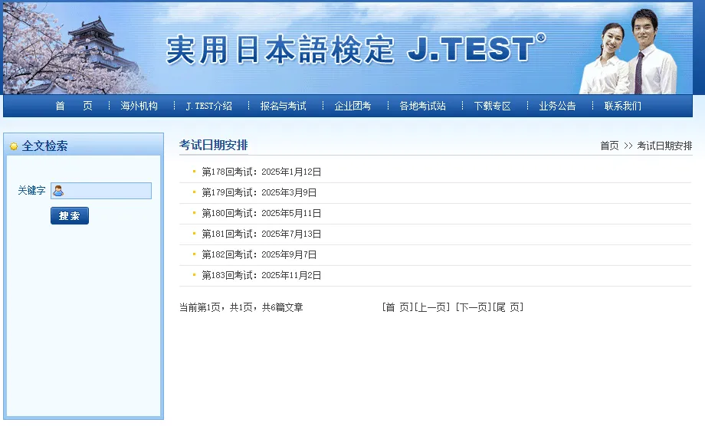Click the [上一页] previous page link
The height and width of the screenshot is (426, 705).
click(431, 307)
